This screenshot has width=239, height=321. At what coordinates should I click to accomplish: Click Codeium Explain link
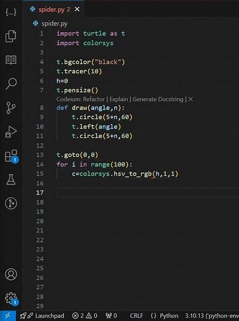[118, 99]
